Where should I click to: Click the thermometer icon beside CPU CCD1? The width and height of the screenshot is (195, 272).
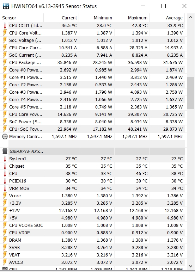5,25
